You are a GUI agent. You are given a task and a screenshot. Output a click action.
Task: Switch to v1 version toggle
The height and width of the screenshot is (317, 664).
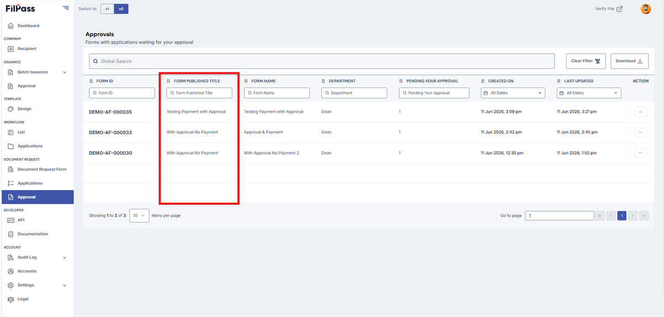pyautogui.click(x=107, y=9)
